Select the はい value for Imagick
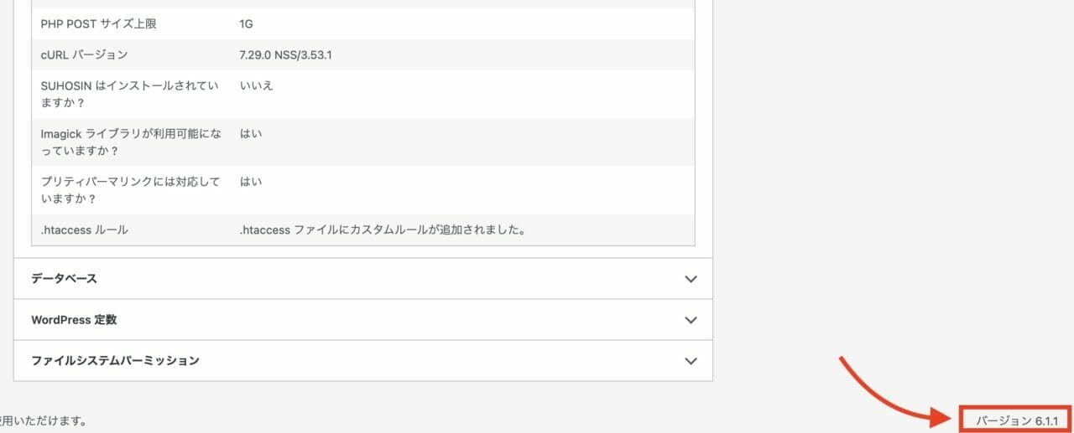 251,133
